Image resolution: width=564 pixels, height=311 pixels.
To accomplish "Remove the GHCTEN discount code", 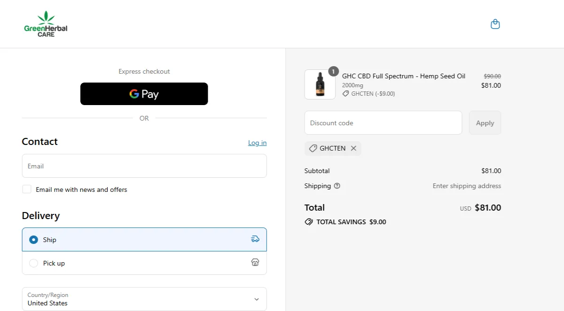I will pyautogui.click(x=353, y=148).
